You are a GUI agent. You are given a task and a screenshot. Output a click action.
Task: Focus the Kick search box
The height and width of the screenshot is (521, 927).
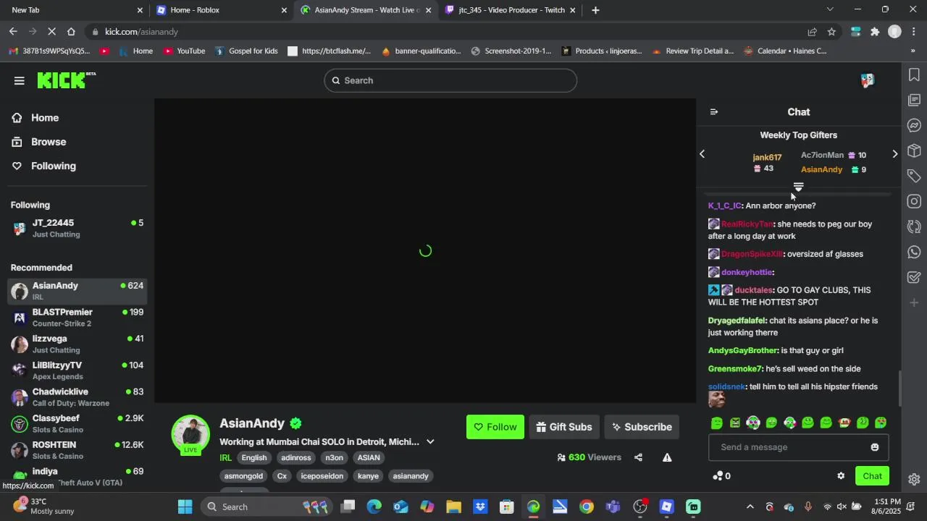[x=450, y=80]
